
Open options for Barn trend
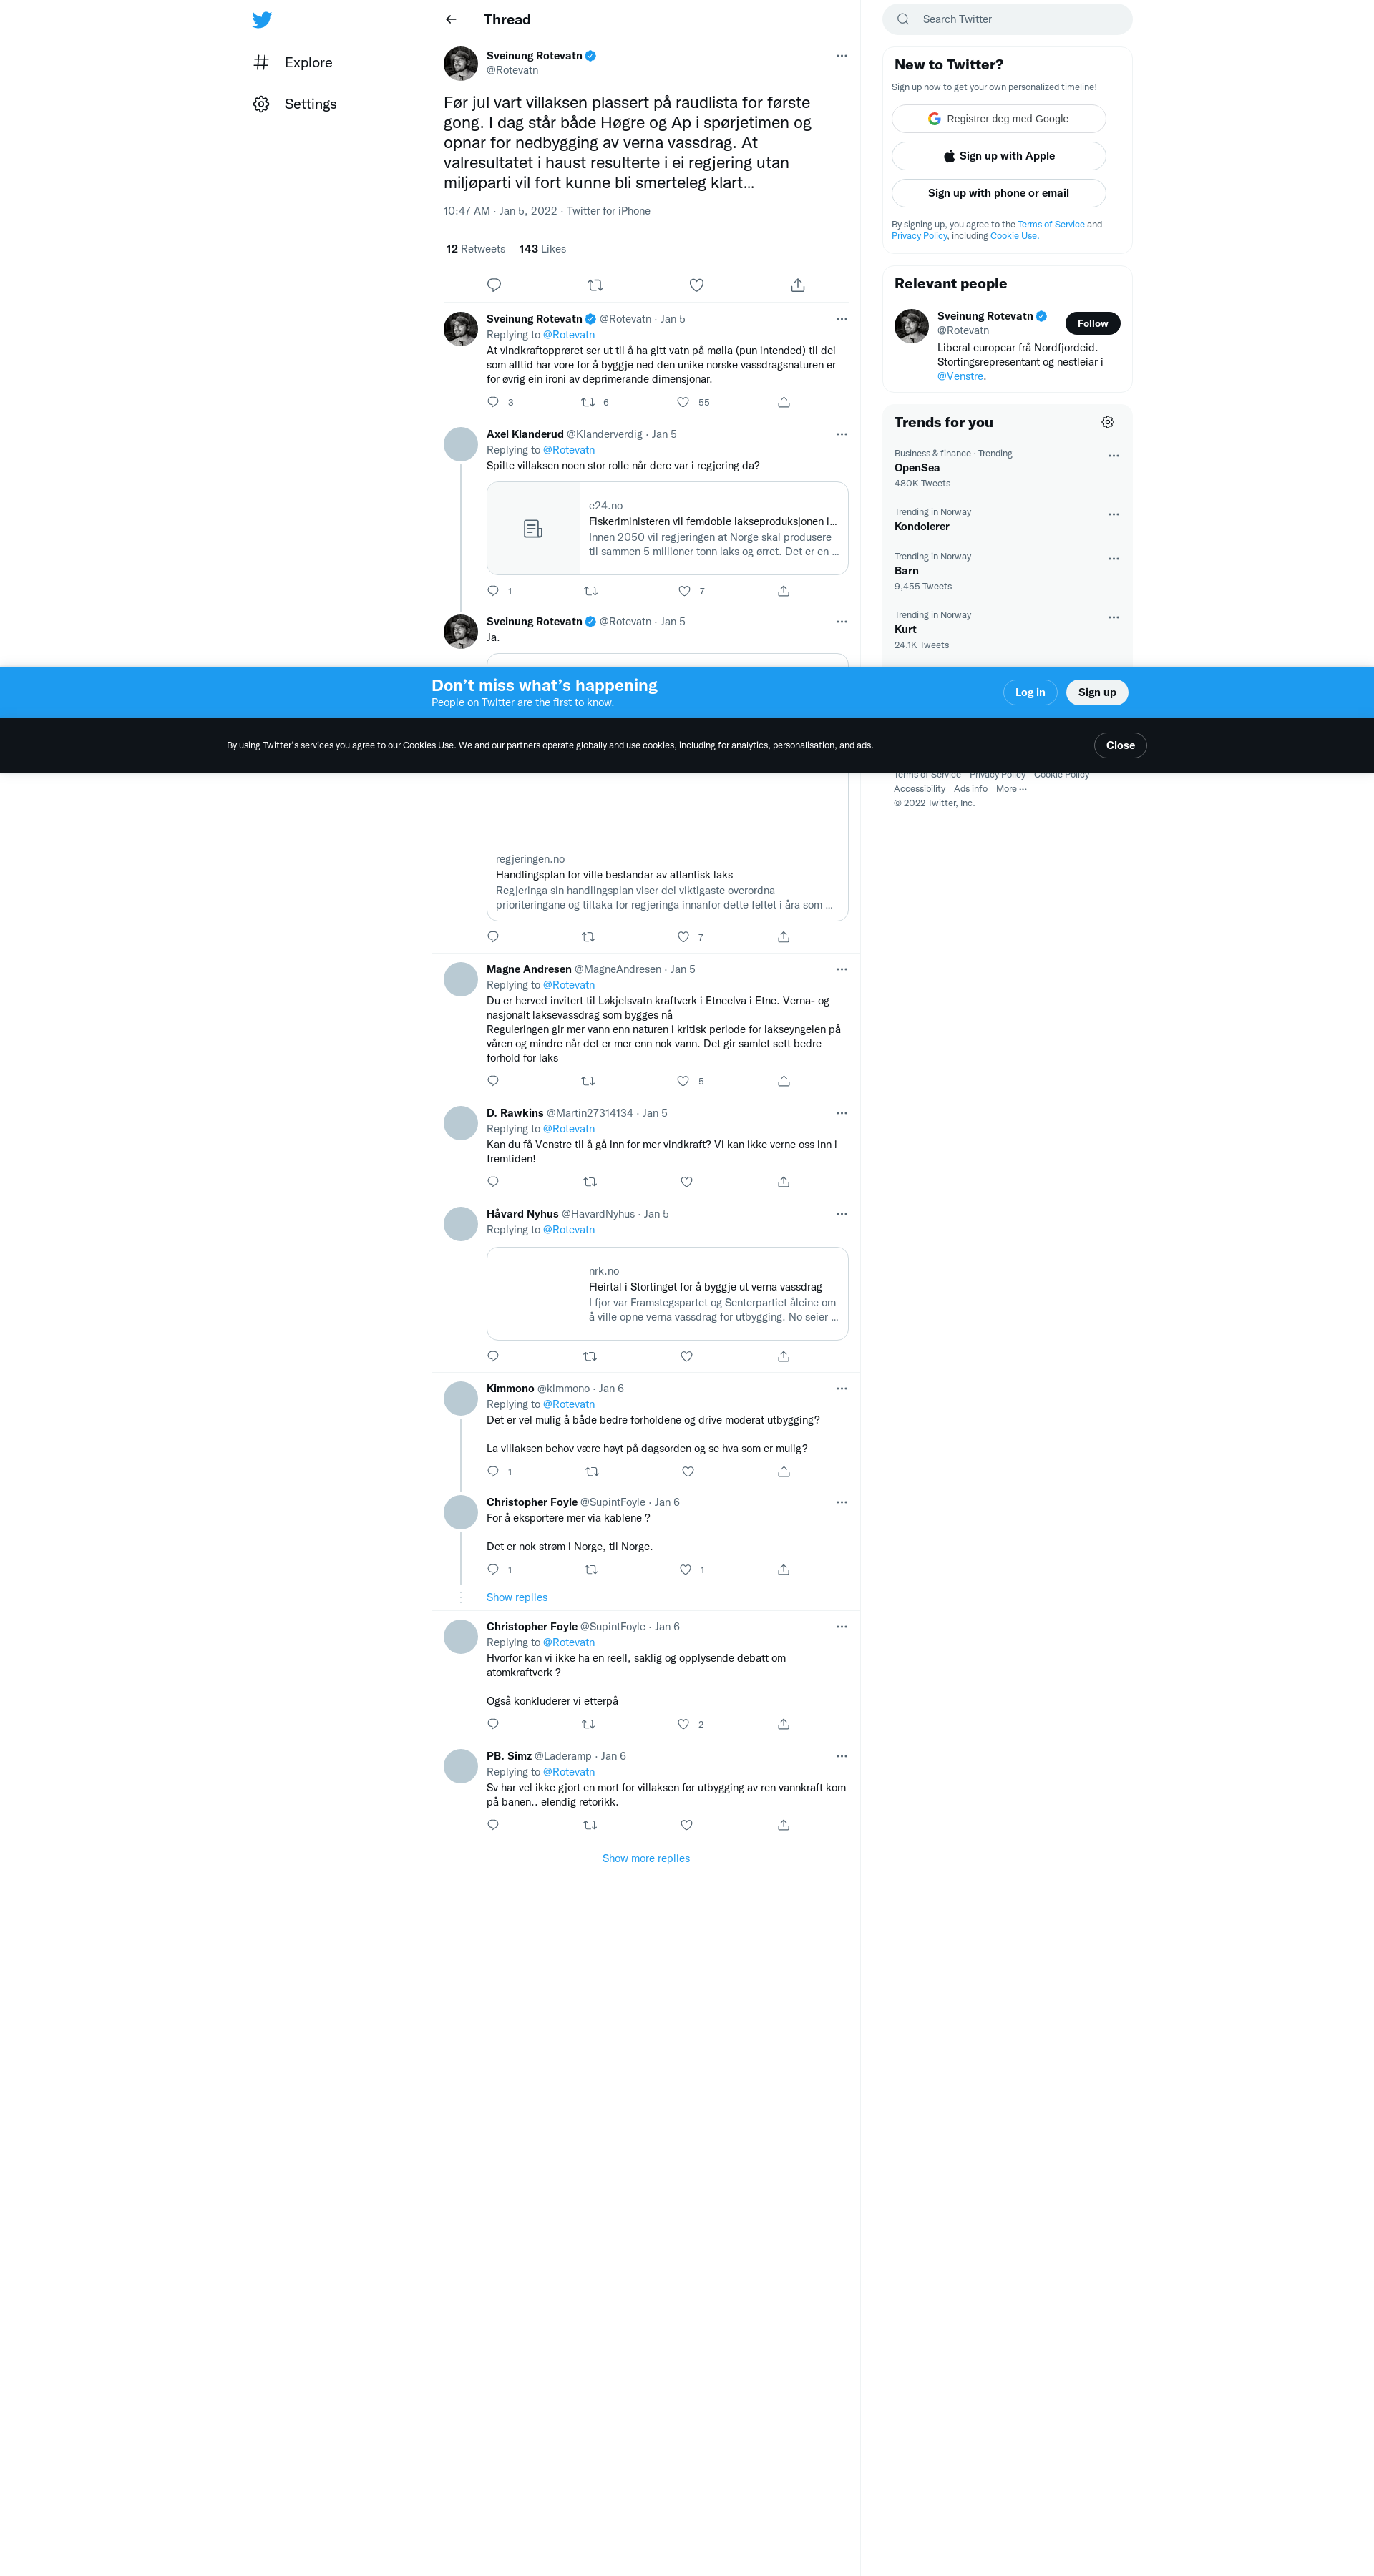click(x=1114, y=559)
